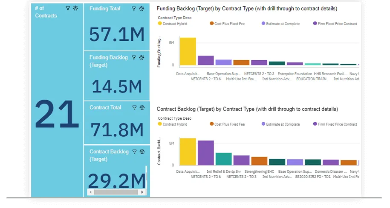390x208 pixels.
Task: Click yellow Data Acquisit bar in Funding Backlog chart
Action: pos(188,51)
